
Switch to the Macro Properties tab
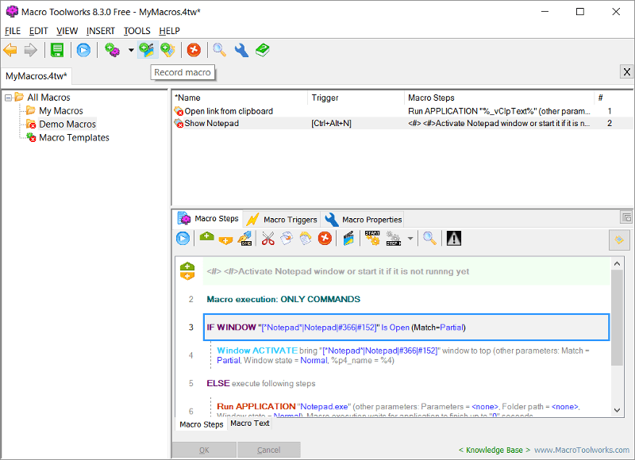364,219
